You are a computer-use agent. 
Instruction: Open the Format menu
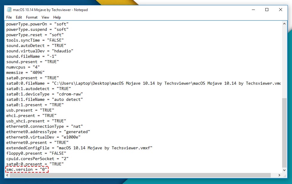[32, 17]
